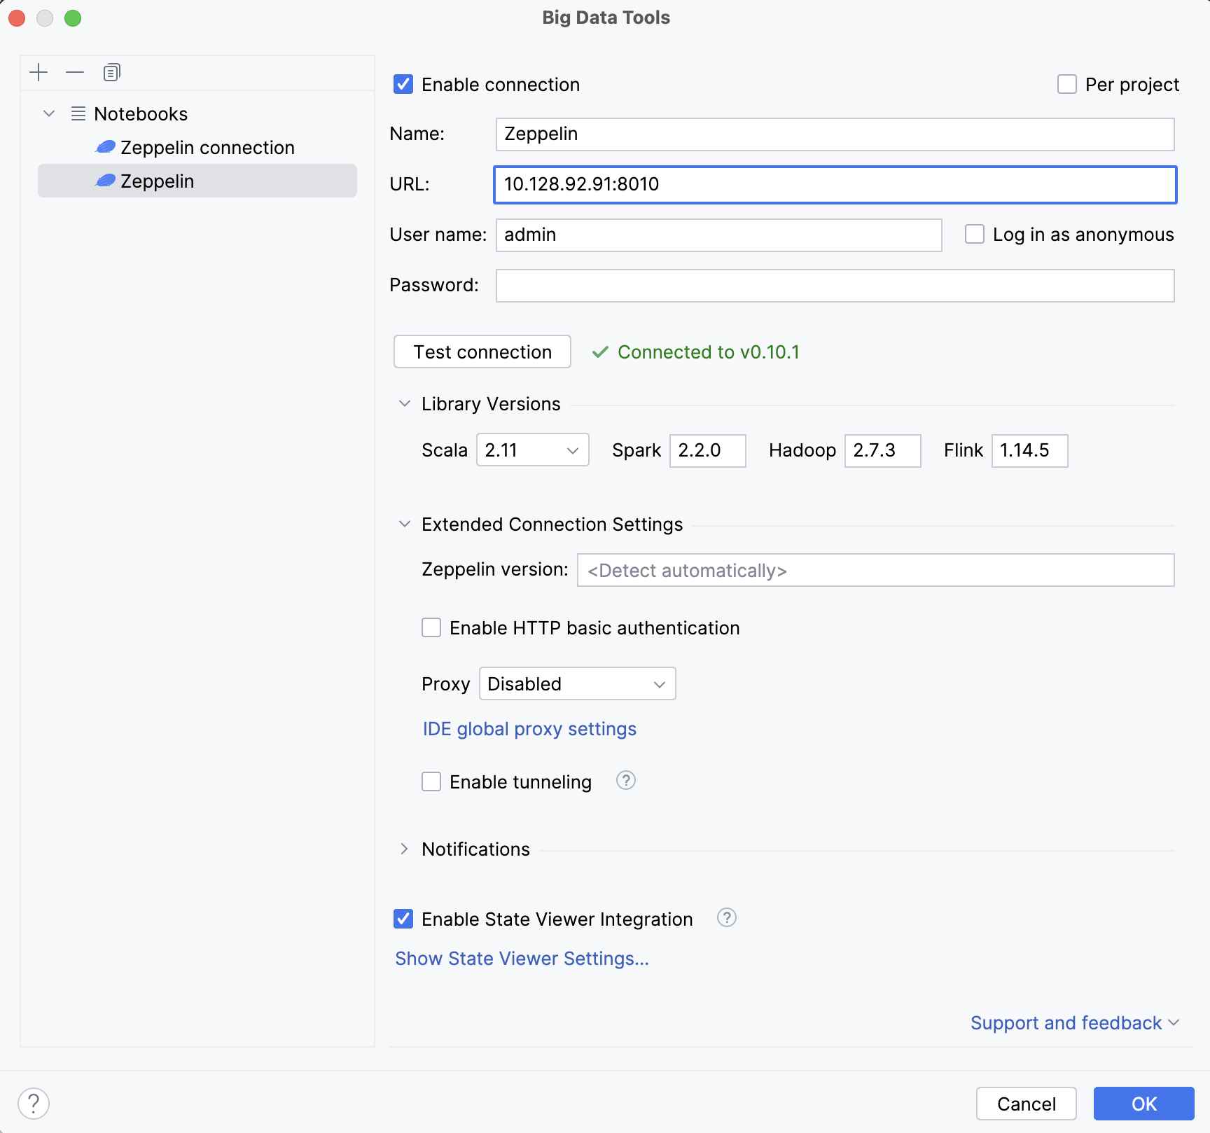Click the Connected to v0.10.1 status
This screenshot has height=1133, width=1210.
pyautogui.click(x=696, y=352)
